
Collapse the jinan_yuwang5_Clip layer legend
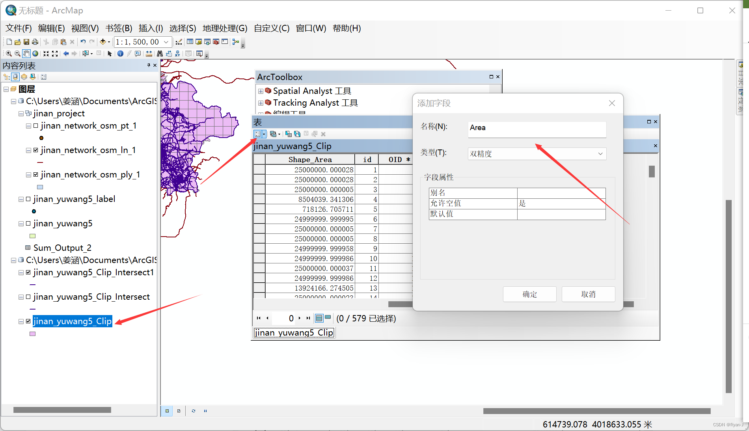[21, 321]
